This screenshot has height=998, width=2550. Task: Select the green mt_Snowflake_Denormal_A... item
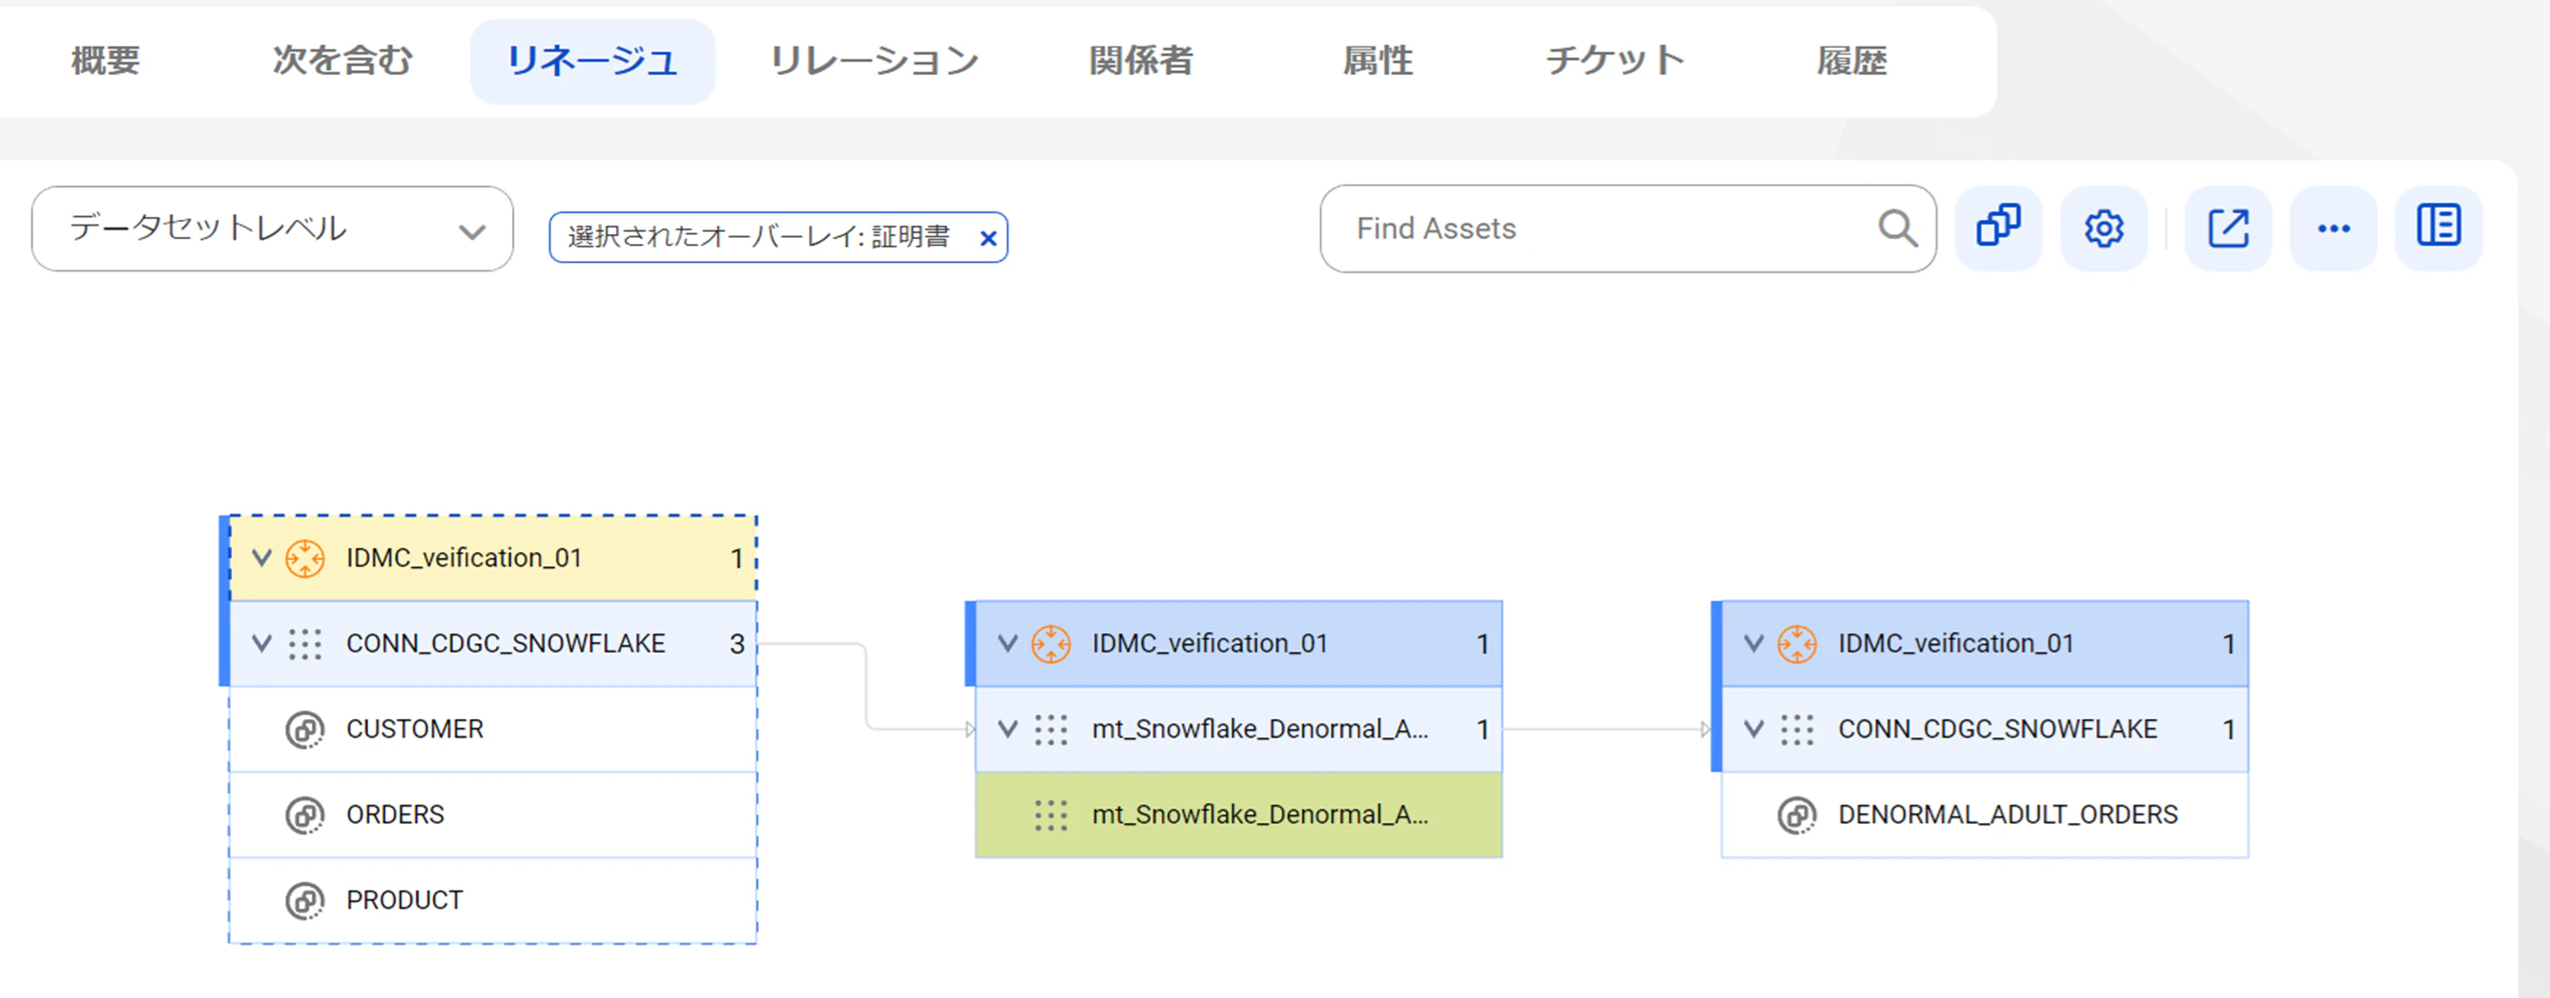[x=1259, y=815]
